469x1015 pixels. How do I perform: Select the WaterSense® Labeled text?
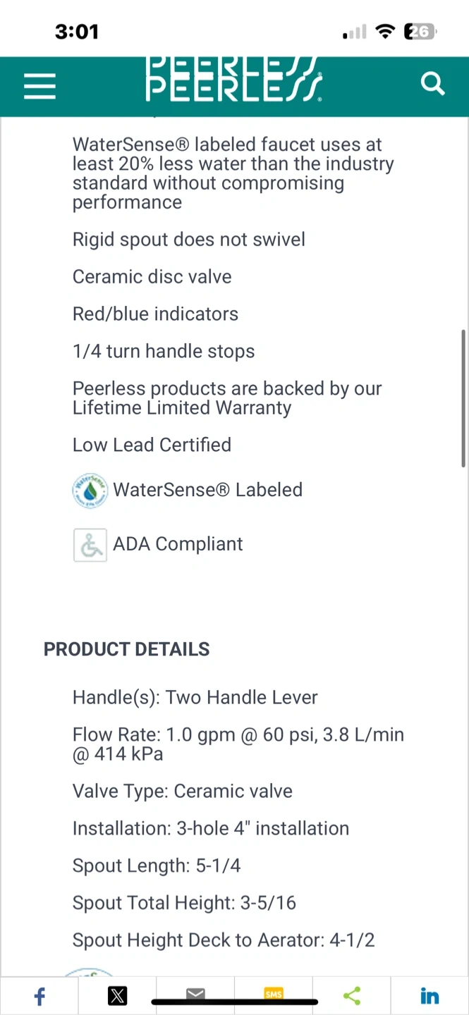208,490
